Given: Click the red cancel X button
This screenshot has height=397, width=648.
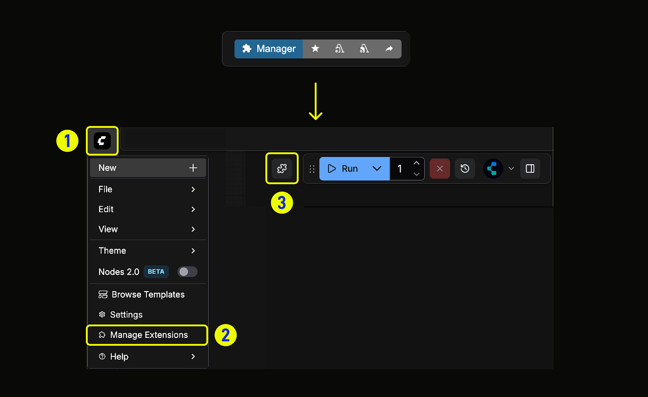Looking at the screenshot, I should point(440,169).
